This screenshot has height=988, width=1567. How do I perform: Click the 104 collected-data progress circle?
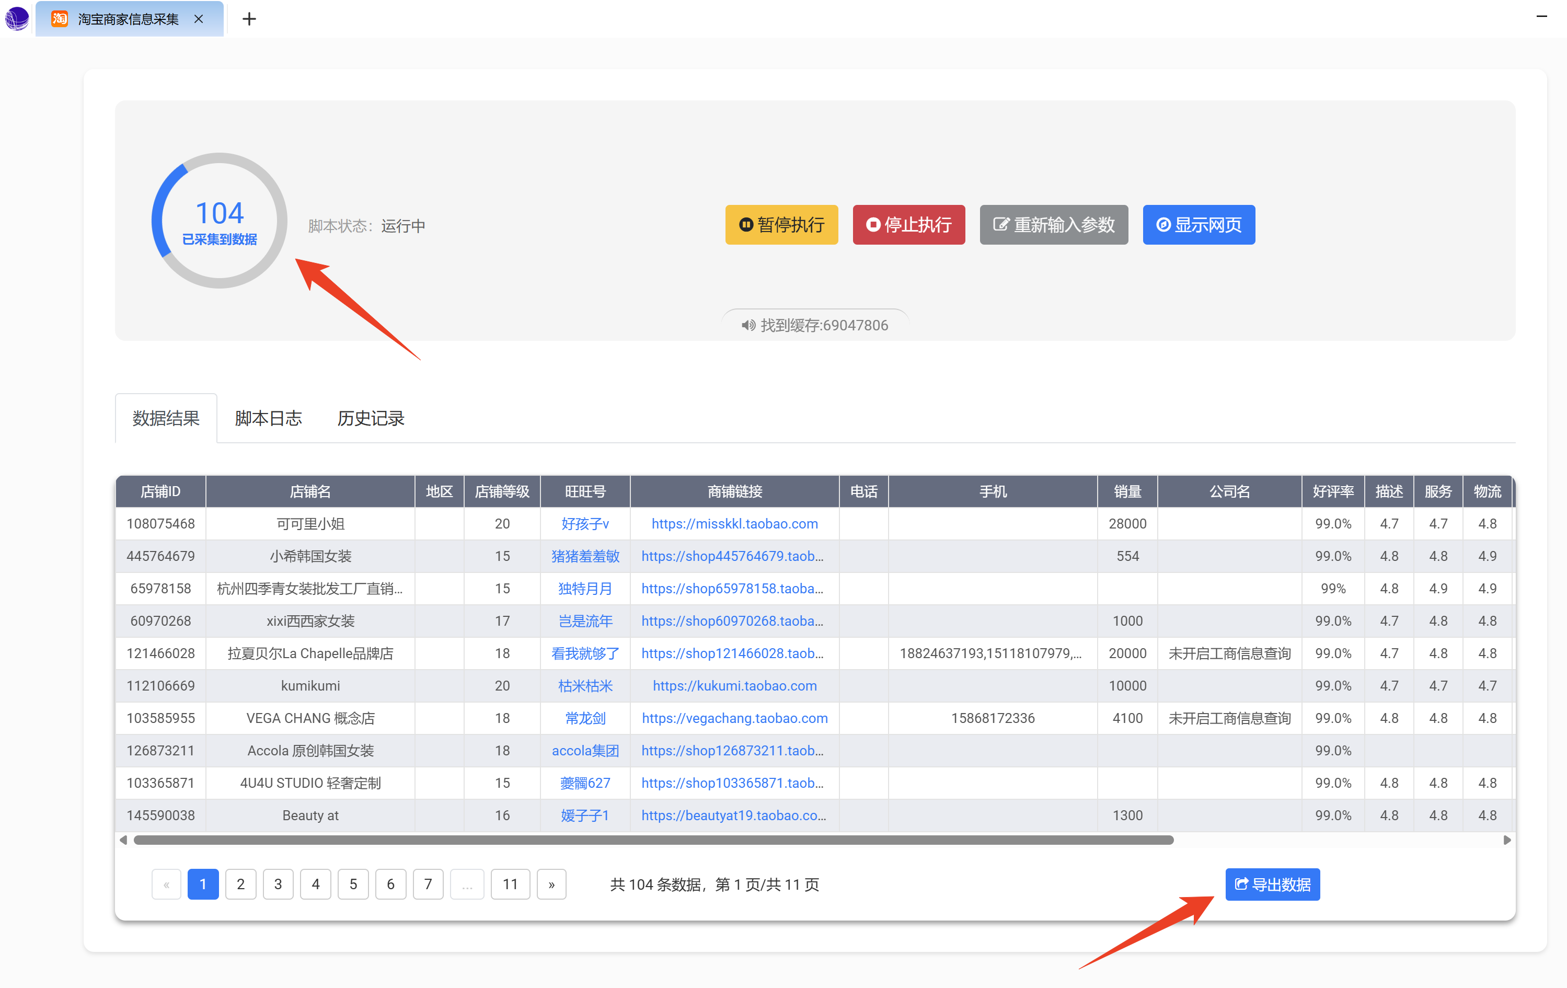(x=220, y=221)
